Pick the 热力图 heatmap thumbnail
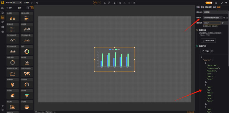229x113 pixels. pos(13,105)
